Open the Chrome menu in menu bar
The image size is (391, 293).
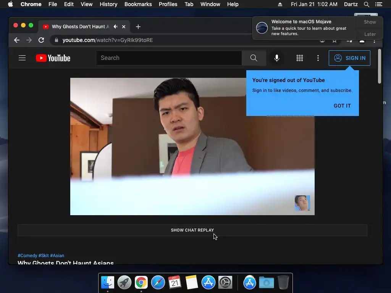click(x=31, y=4)
